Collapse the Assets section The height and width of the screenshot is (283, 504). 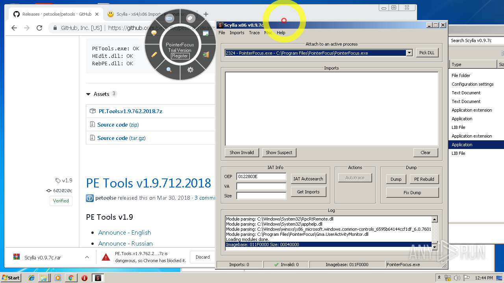101,94
